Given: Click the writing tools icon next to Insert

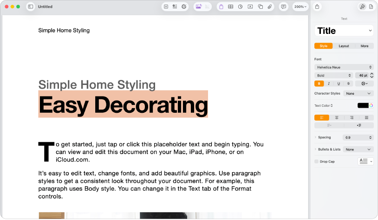Looking at the screenshot, I should click(x=184, y=7).
